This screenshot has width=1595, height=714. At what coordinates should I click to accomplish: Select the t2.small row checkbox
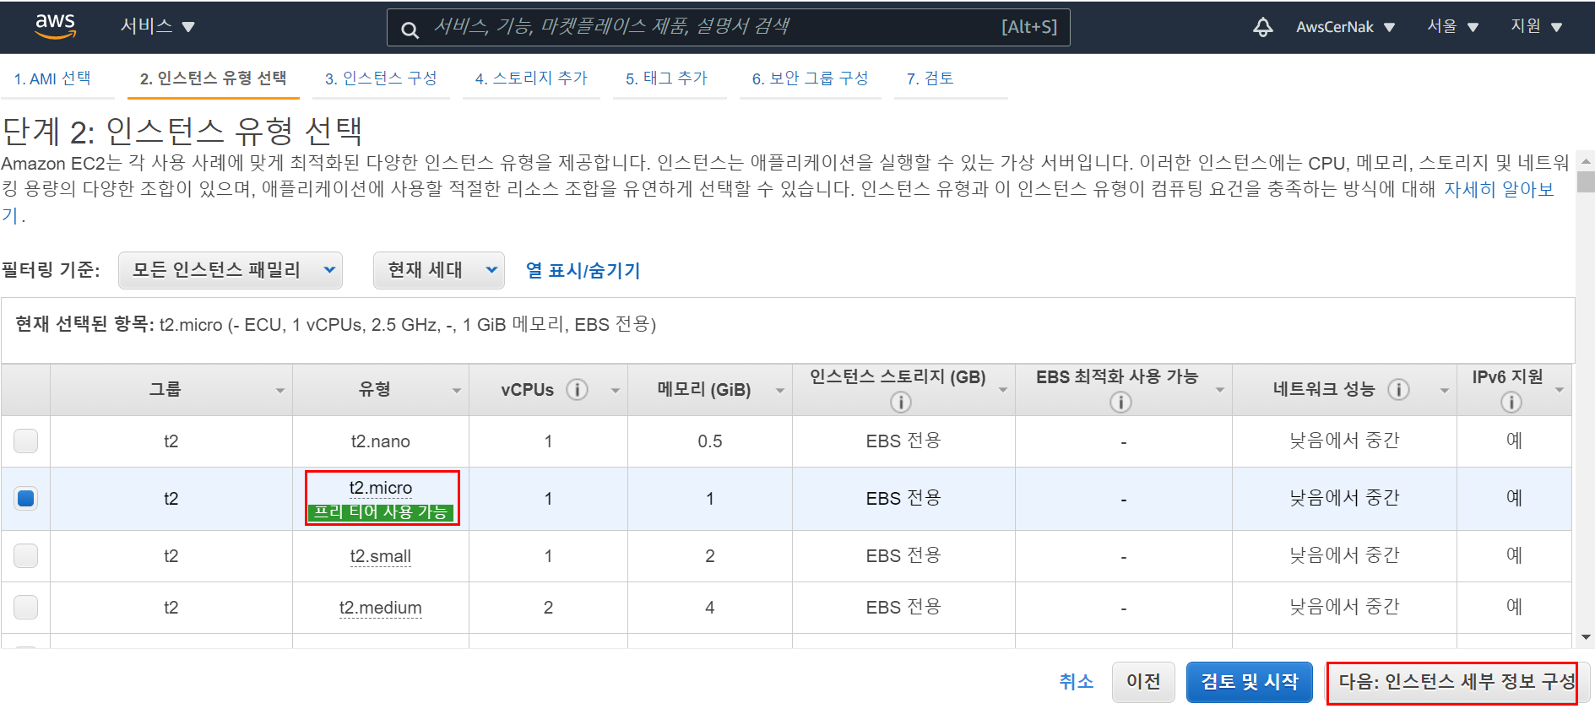[x=26, y=555]
